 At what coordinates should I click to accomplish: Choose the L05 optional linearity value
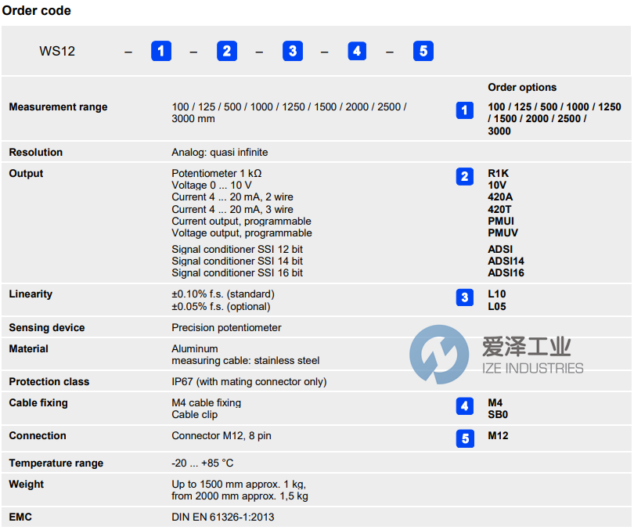pyautogui.click(x=496, y=306)
